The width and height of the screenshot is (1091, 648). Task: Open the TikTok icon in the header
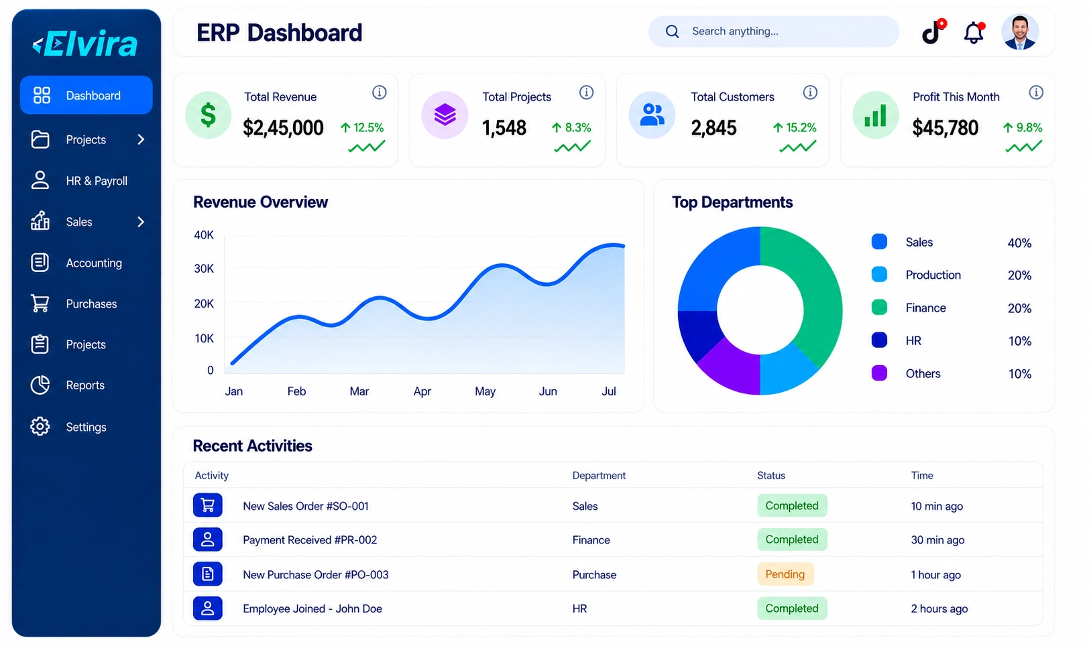[x=933, y=31]
